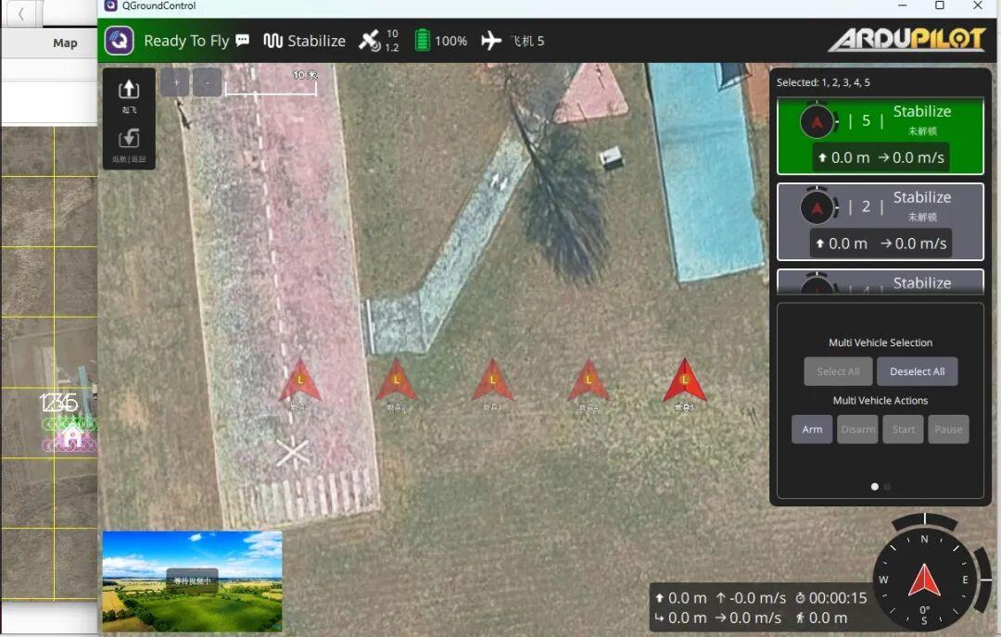Image resolution: width=1001 pixels, height=637 pixels.
Task: Click the red heading arrow in compass
Action: [x=924, y=580]
